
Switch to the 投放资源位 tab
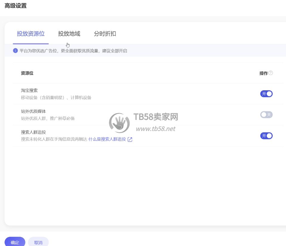click(31, 34)
